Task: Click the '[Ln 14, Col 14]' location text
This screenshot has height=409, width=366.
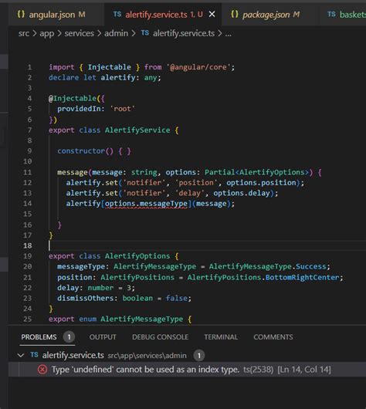Action: [304, 370]
